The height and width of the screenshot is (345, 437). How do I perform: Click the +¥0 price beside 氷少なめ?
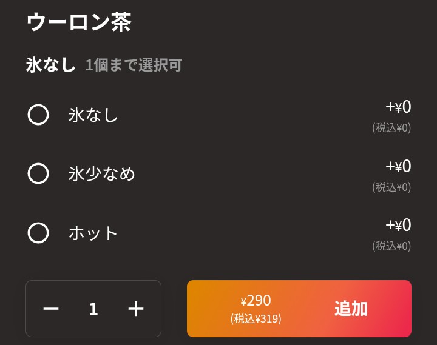(x=398, y=166)
